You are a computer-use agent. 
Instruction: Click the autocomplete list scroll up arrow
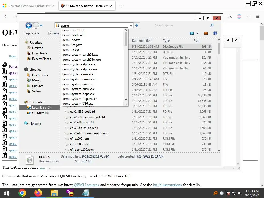126,30
